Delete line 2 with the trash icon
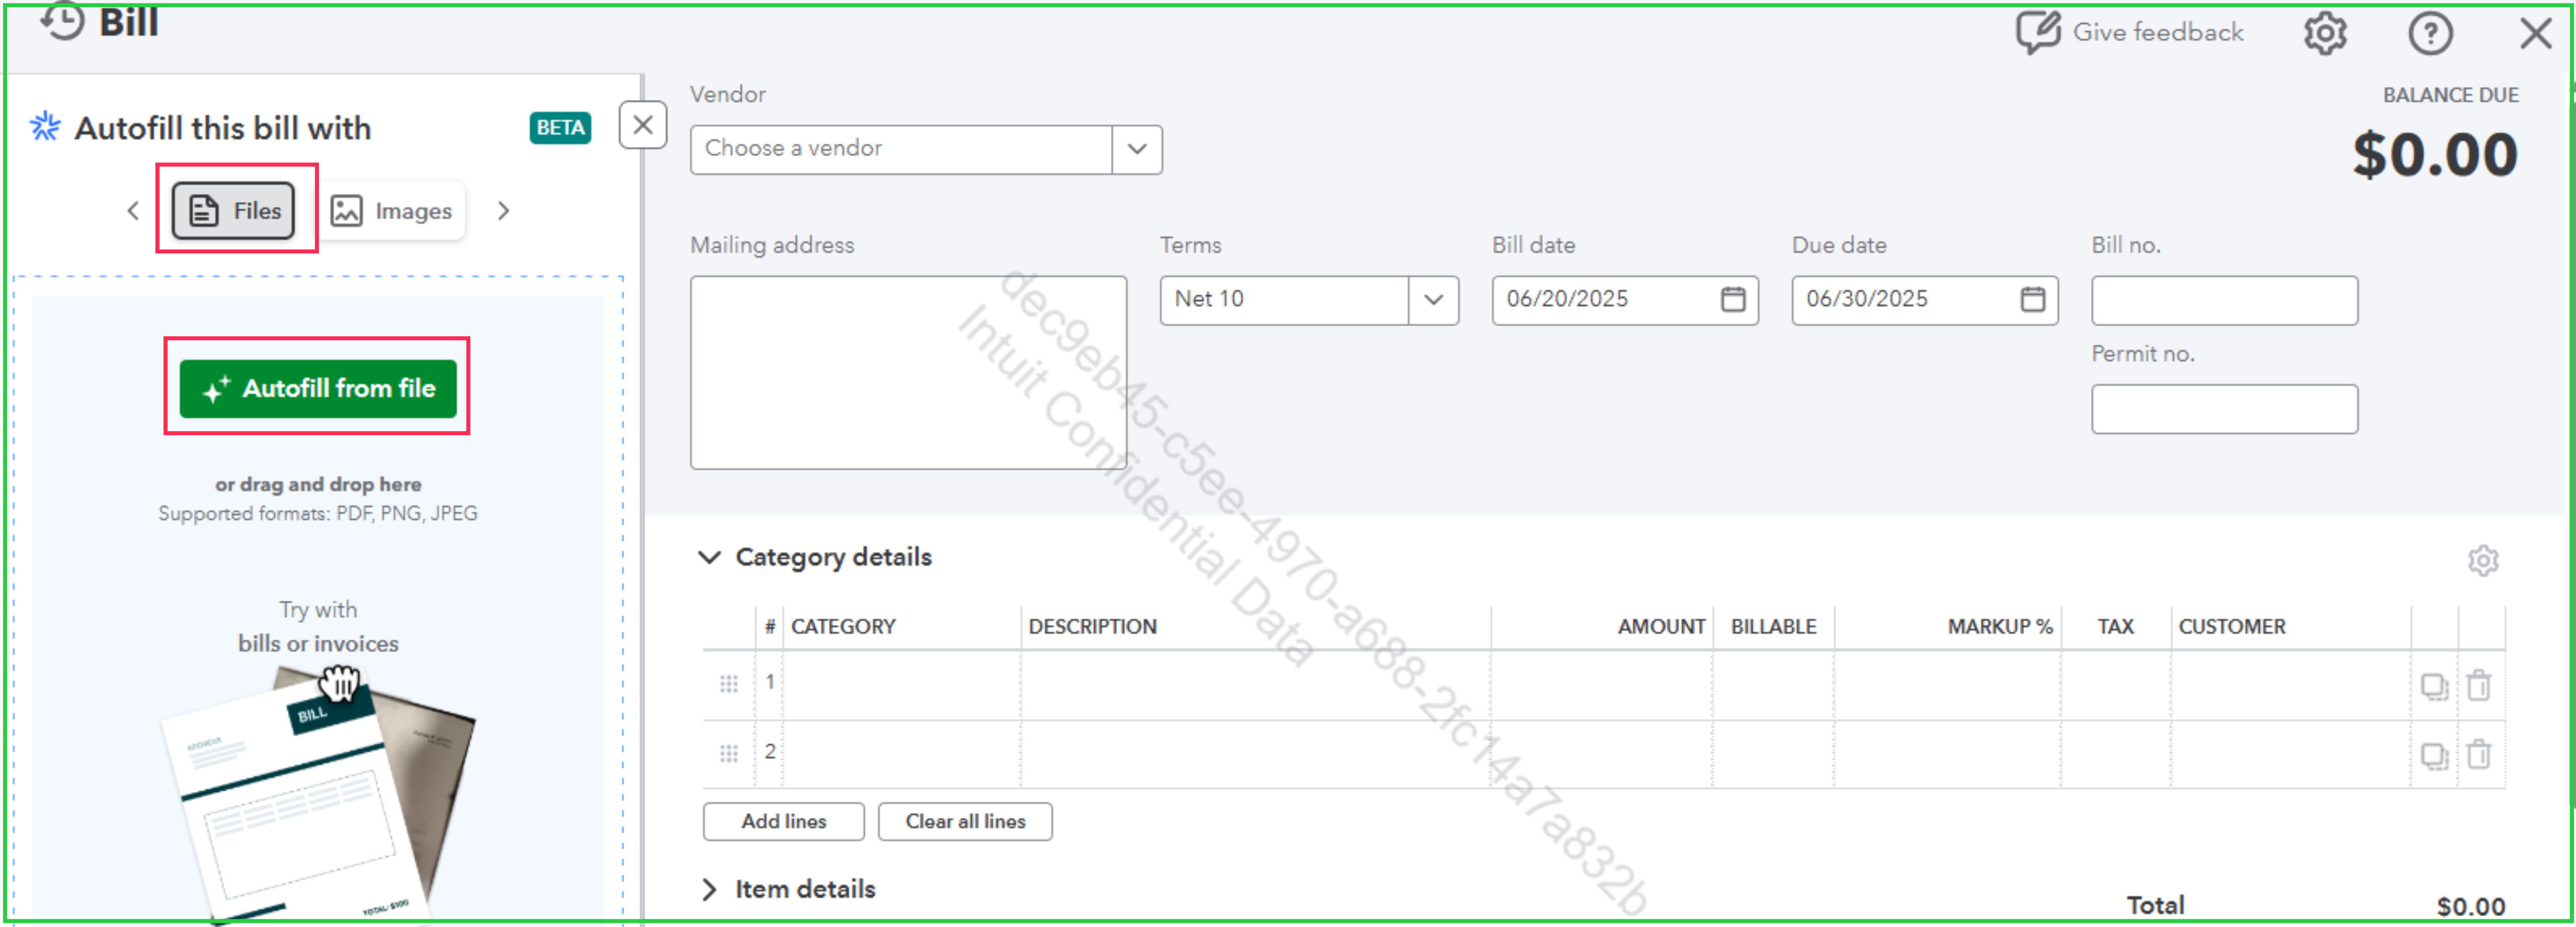Image resolution: width=2576 pixels, height=927 pixels. point(2479,754)
